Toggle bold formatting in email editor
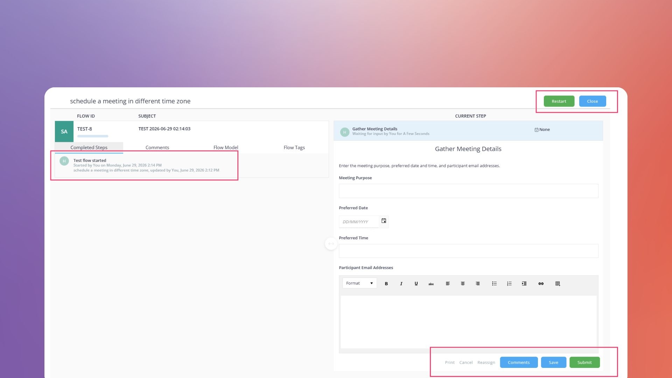This screenshot has height=378, width=672. click(386, 284)
